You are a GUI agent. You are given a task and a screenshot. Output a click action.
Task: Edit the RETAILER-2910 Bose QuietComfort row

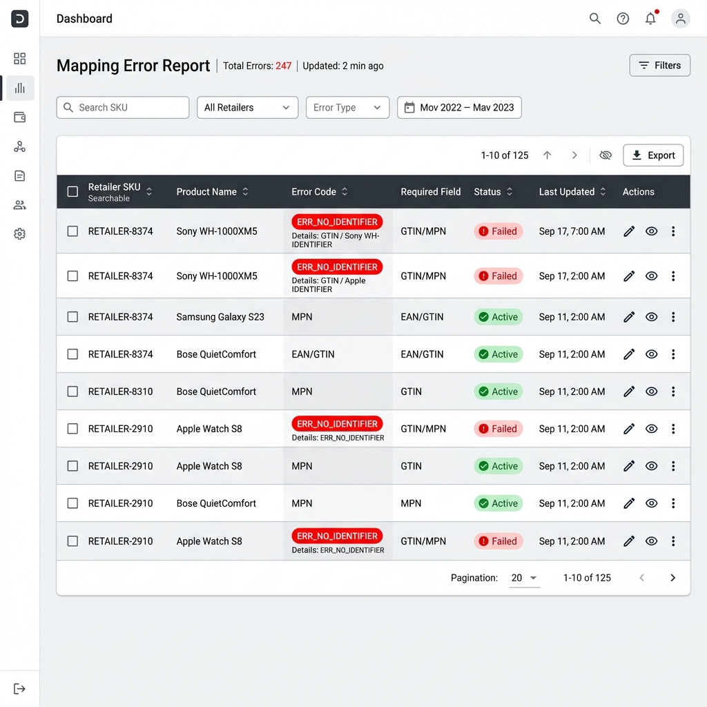[629, 503]
